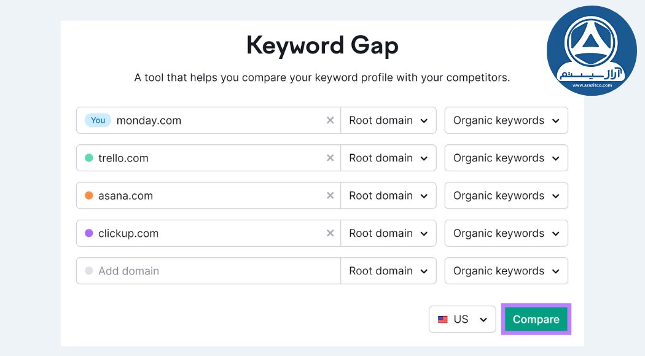This screenshot has width=645, height=356.
Task: Remove clickup.com using its X icon
Action: point(330,233)
